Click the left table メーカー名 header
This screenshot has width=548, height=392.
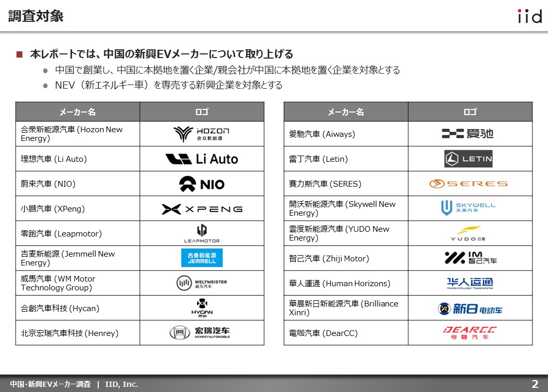coord(78,112)
